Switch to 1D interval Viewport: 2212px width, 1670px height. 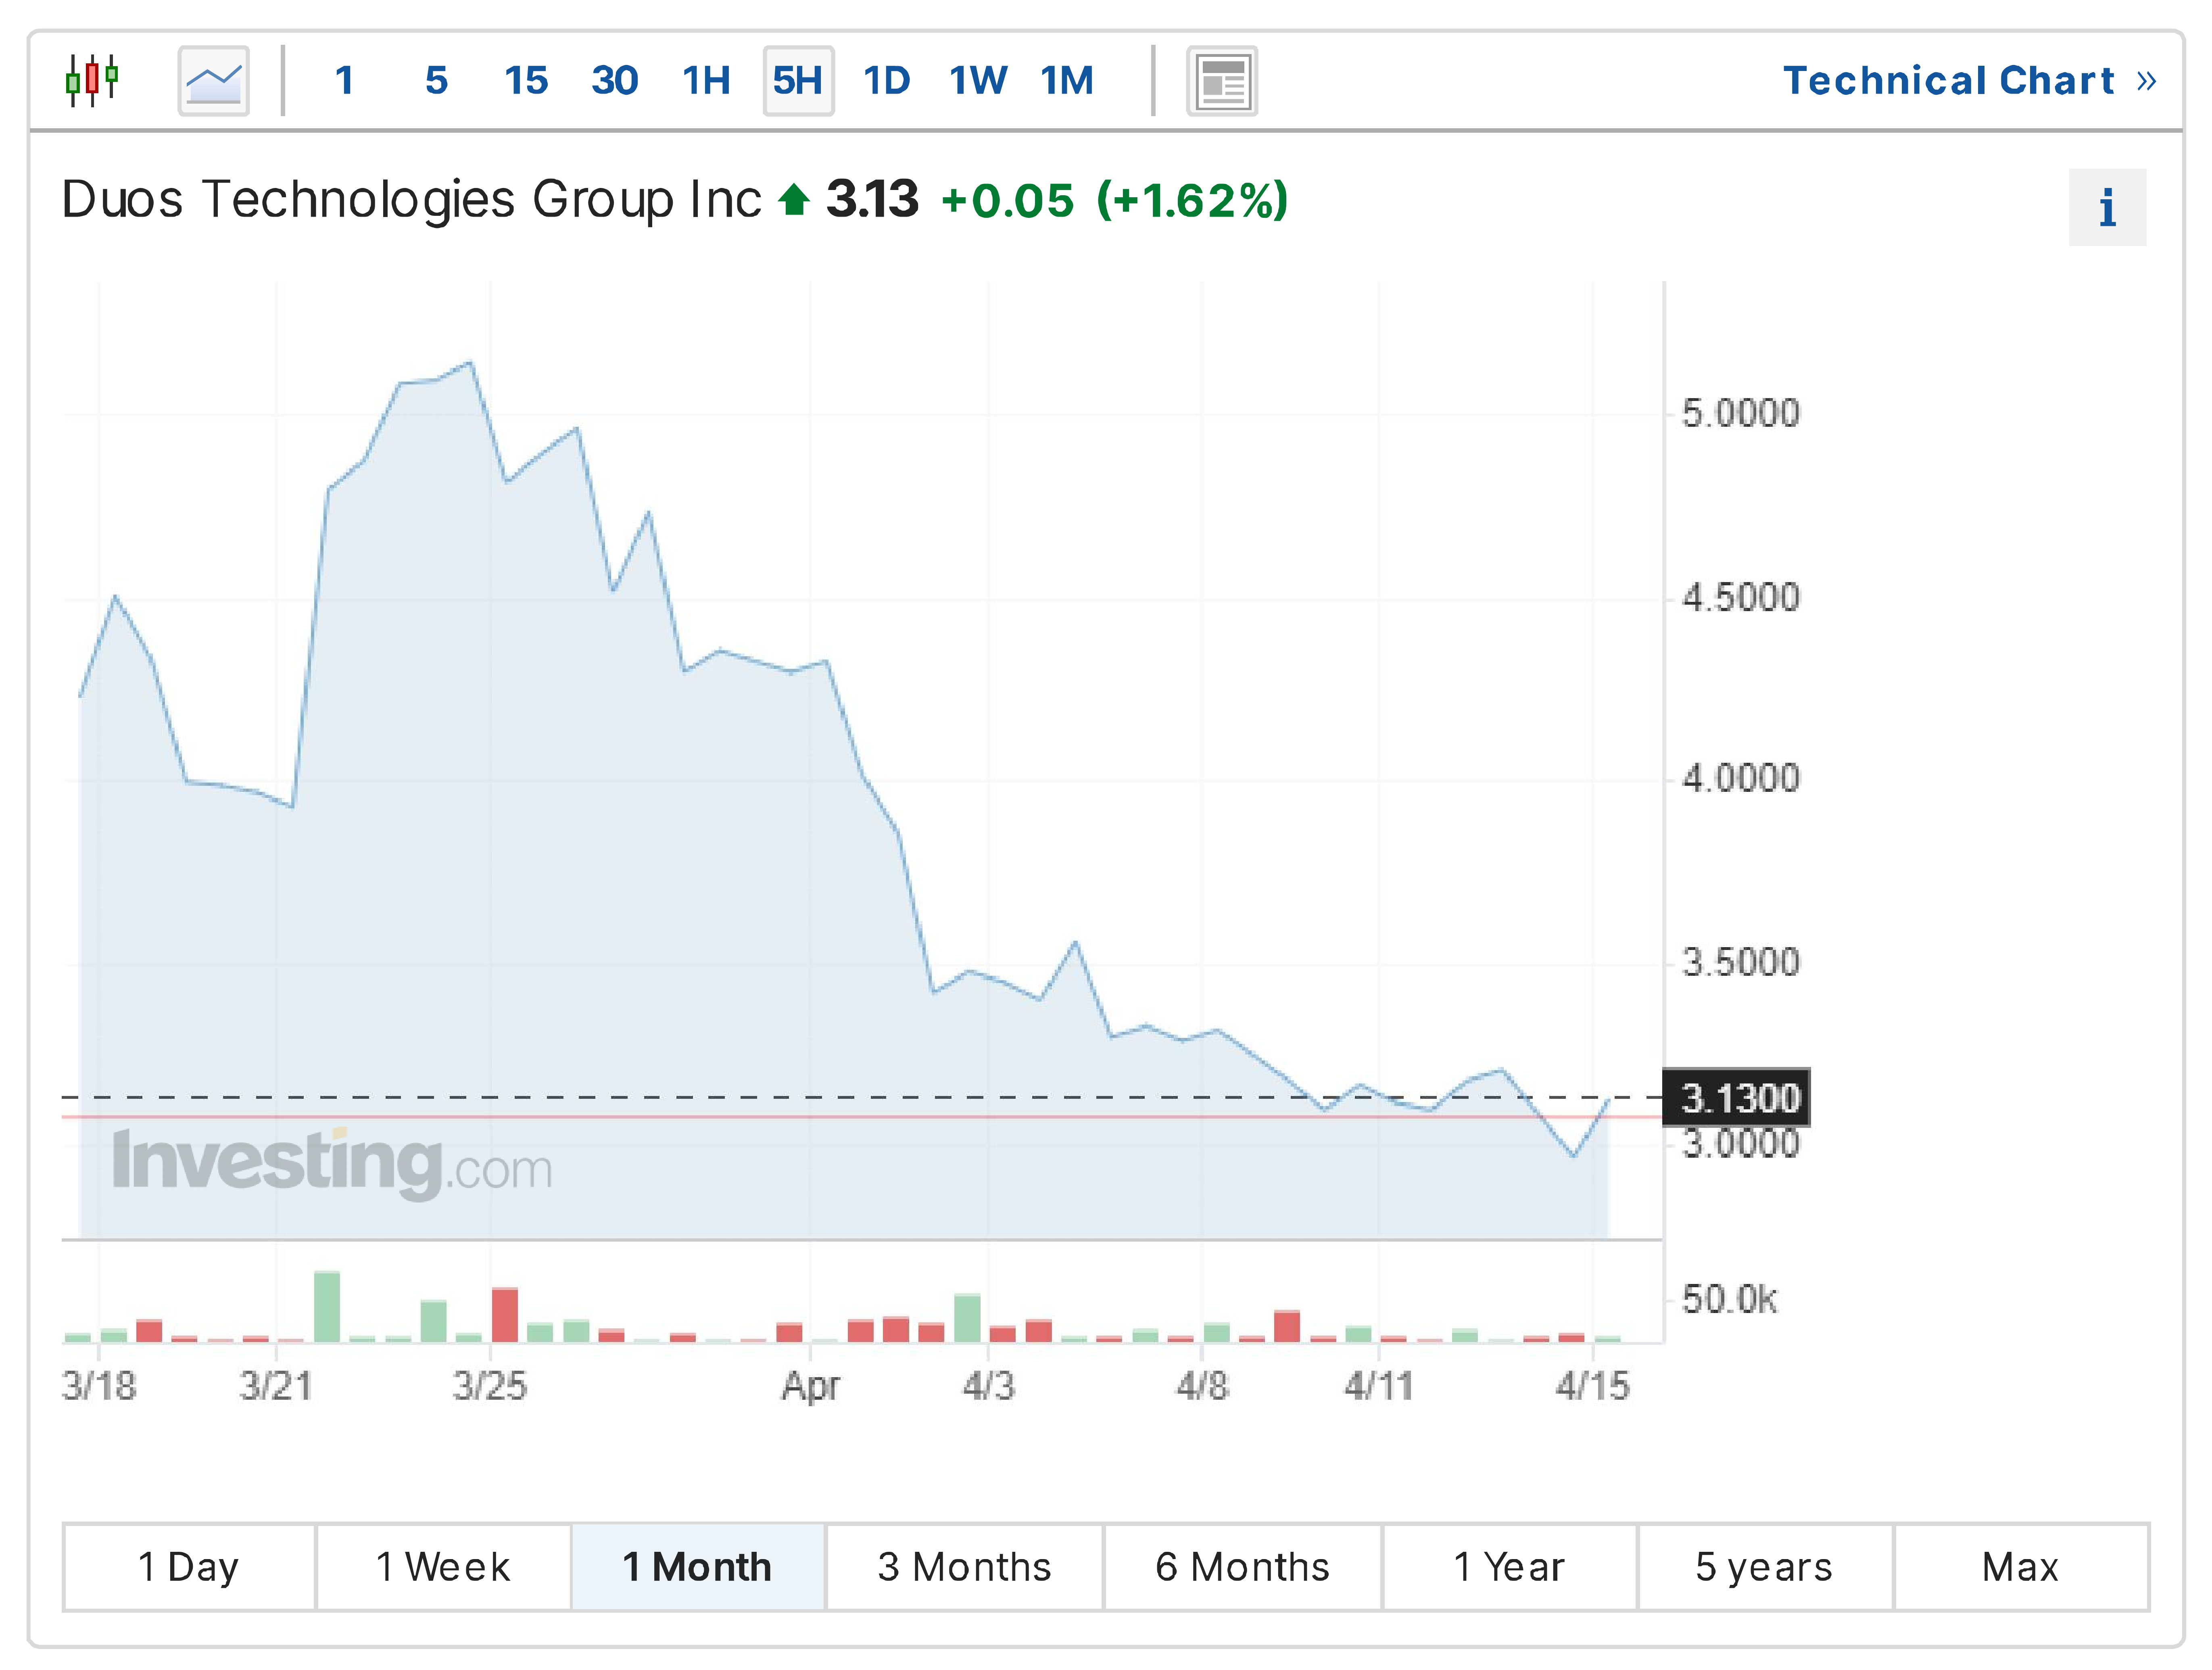click(887, 80)
